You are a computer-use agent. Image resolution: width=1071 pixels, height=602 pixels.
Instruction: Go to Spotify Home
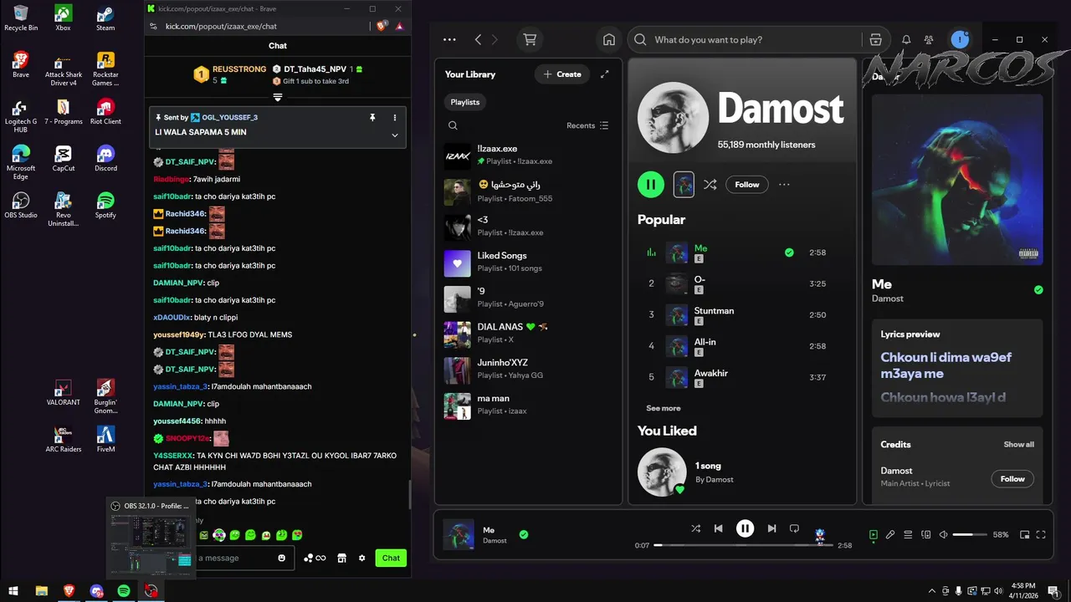(609, 39)
